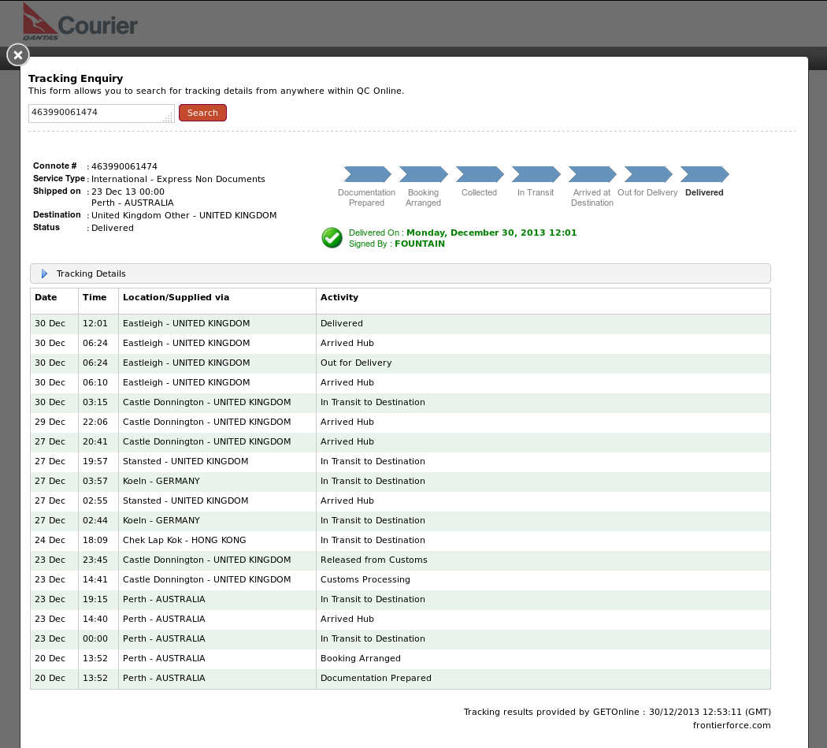Click the 24 Dec date cell
Screen dimensions: 827x748
coord(50,540)
